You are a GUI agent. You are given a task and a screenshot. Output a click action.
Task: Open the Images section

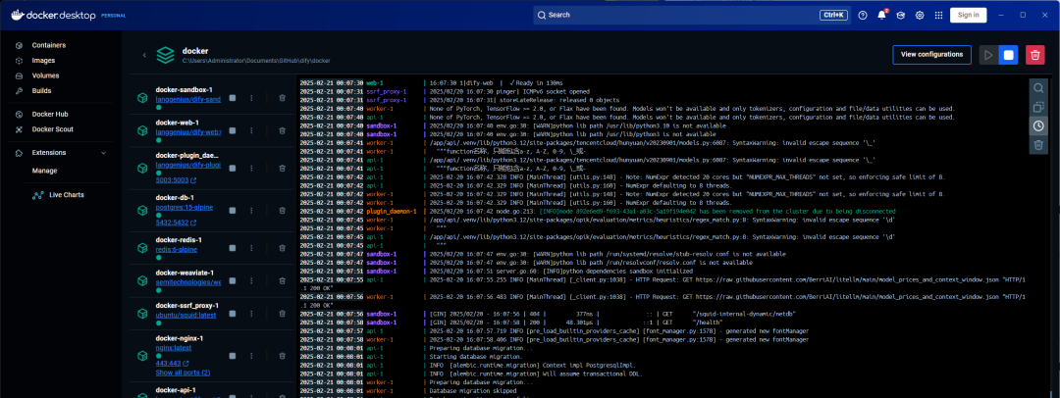(x=43, y=60)
